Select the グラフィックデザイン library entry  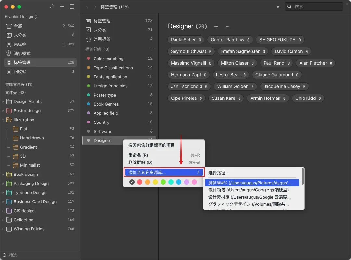point(252,204)
